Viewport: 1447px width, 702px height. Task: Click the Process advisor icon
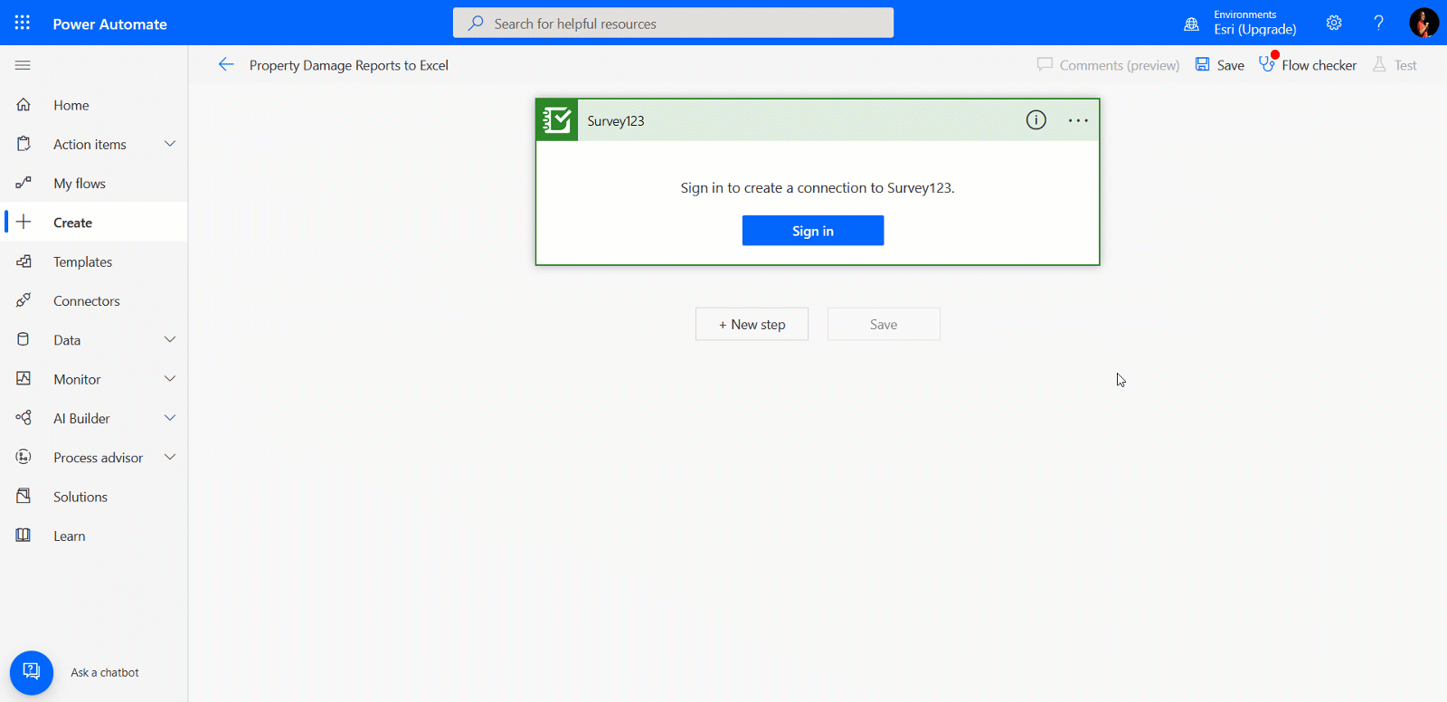tap(24, 457)
